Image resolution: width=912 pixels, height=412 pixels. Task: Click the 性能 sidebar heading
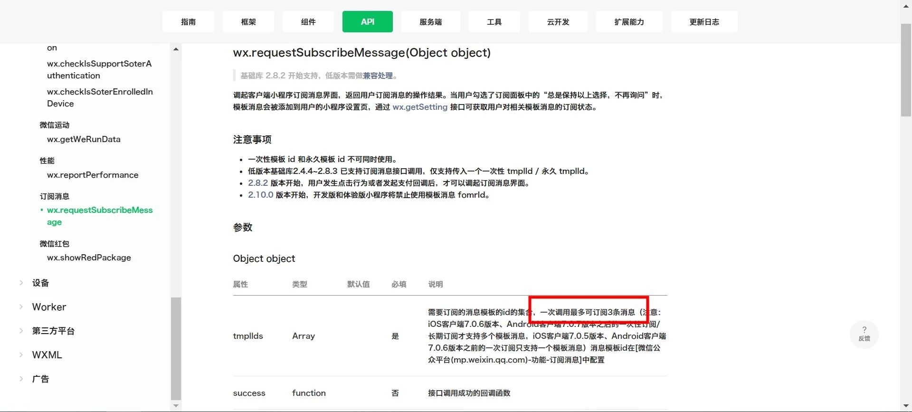coord(47,161)
